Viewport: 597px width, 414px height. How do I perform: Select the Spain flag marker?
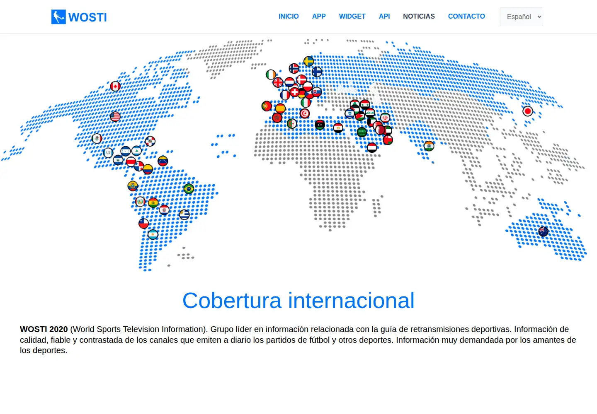coord(280,108)
